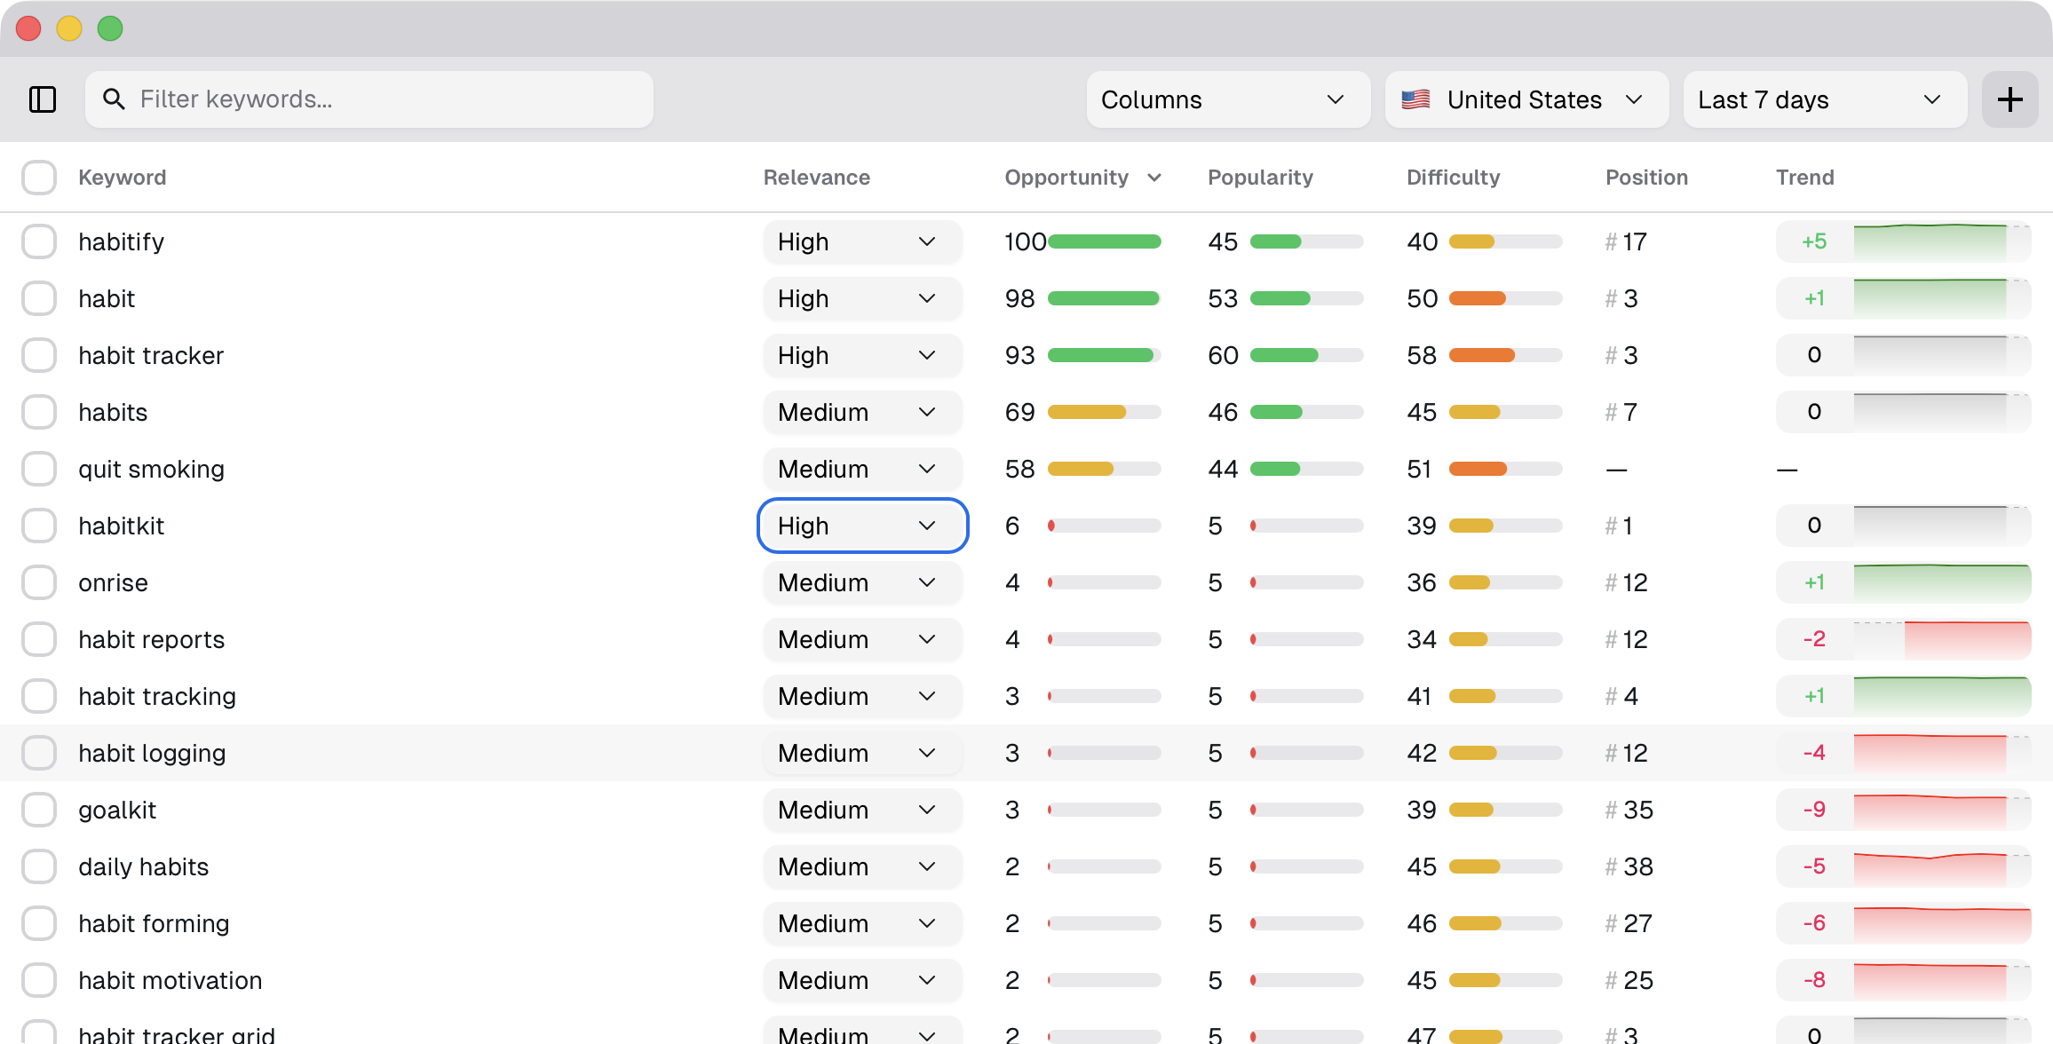Viewport: 2053px width, 1044px height.
Task: Select the checkbox for quit smoking
Action: pyautogui.click(x=39, y=469)
